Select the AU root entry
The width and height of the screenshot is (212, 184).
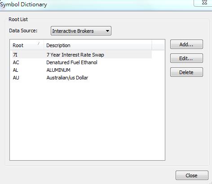(x=16, y=78)
